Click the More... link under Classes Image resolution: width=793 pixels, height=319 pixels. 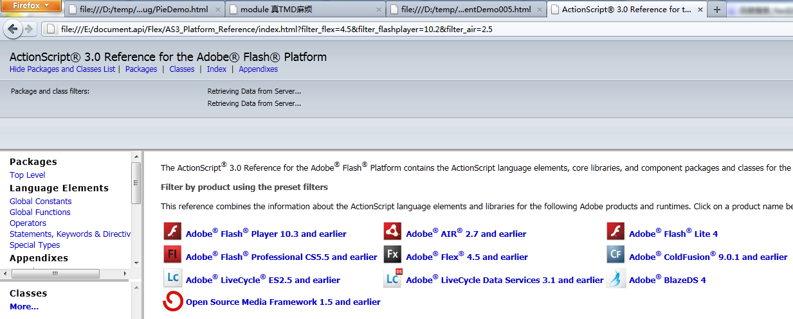(x=24, y=306)
